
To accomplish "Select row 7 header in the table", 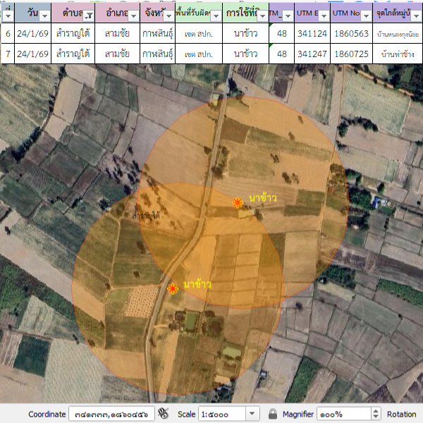I will tap(7, 54).
